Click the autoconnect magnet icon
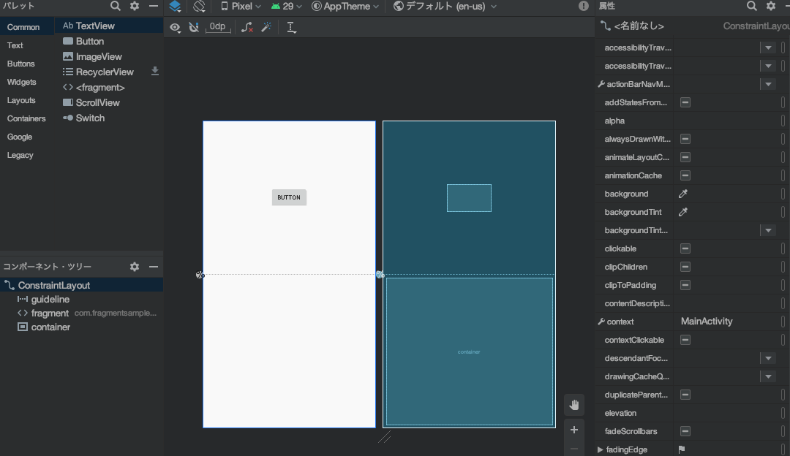Viewport: 790px width, 456px height. coord(194,27)
